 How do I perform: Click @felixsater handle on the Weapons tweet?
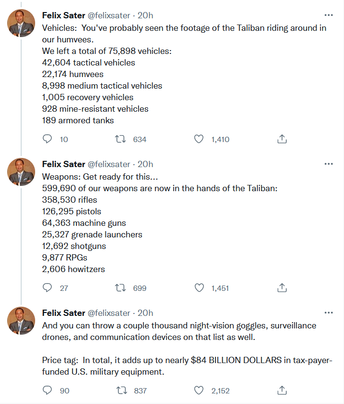[x=109, y=164]
